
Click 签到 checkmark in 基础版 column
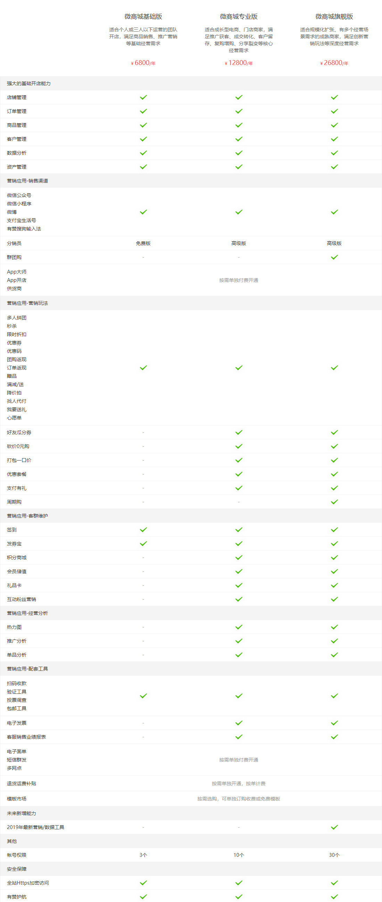tap(143, 530)
